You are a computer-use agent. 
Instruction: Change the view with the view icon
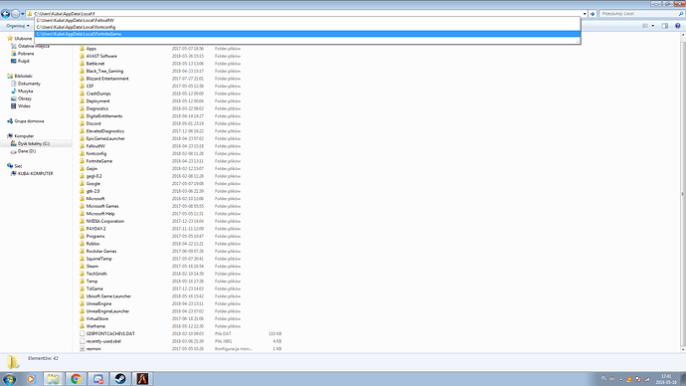[645, 26]
